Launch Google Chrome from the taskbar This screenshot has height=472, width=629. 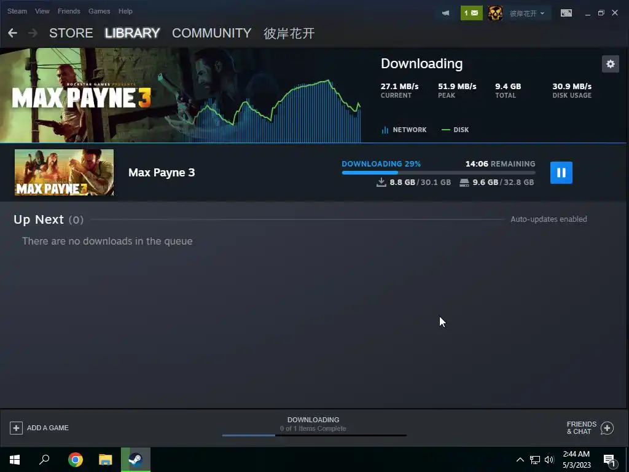[x=75, y=460]
